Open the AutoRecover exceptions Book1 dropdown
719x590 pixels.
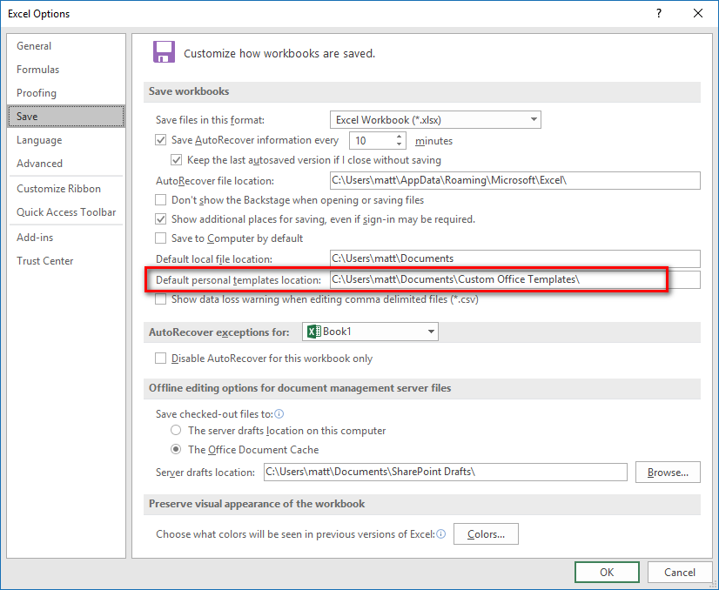(370, 332)
